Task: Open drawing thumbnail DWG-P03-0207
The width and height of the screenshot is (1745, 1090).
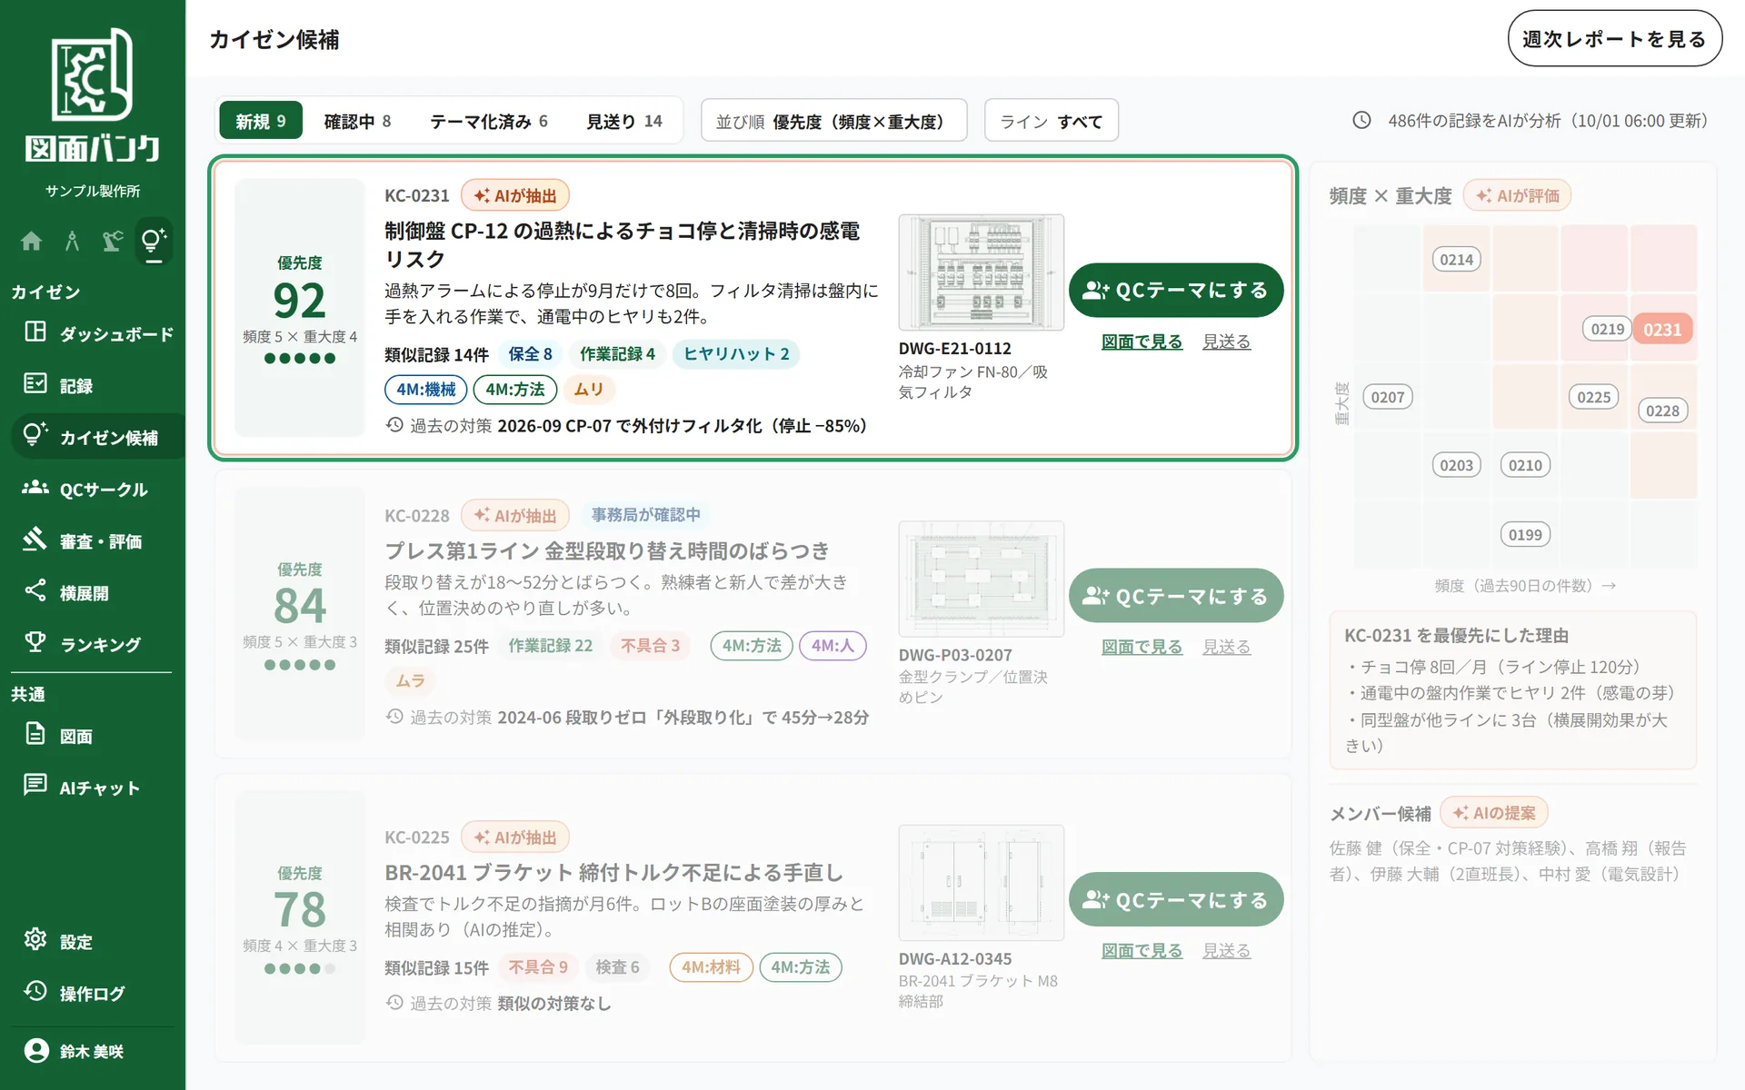Action: (x=981, y=578)
